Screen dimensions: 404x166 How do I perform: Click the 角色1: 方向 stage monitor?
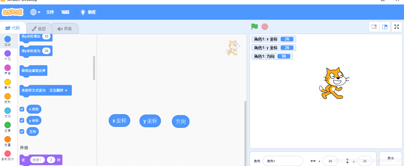pos(272,56)
